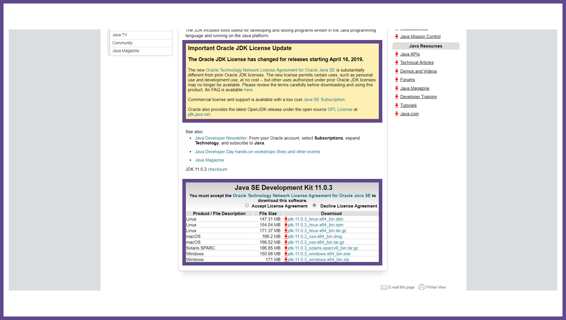The height and width of the screenshot is (320, 566).
Task: Download jdk-11.0.3_osx-x64_bin.dmg
Action: [315, 236]
